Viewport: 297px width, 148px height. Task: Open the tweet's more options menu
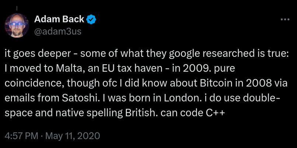[285, 19]
